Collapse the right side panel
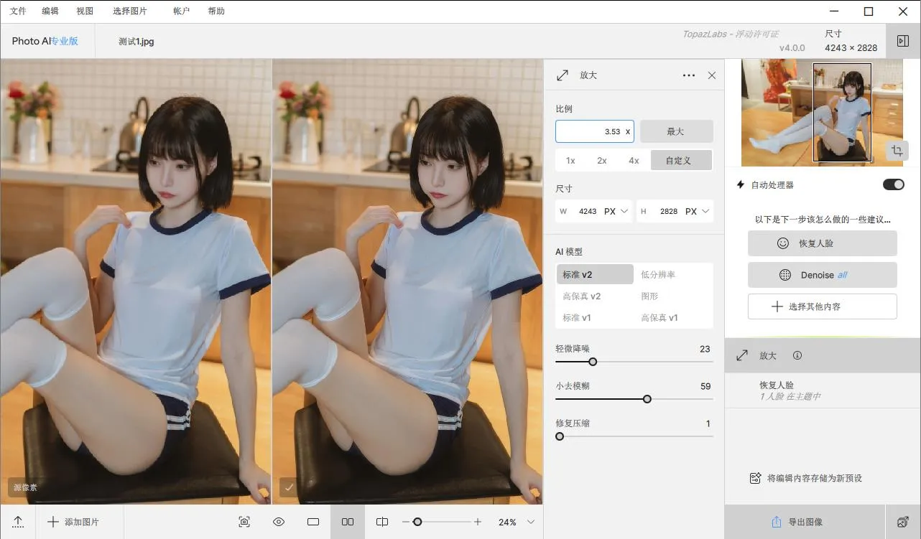921x539 pixels. click(903, 41)
